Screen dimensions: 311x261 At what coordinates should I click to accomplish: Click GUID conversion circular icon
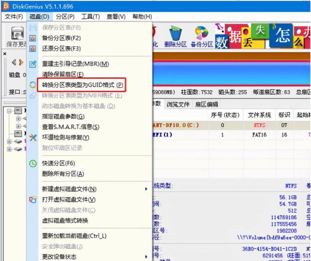(x=33, y=85)
